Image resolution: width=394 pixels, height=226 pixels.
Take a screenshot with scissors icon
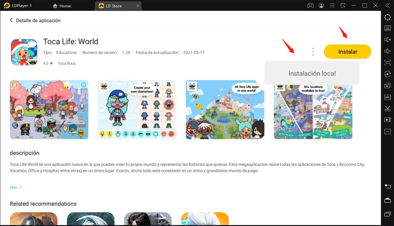pyautogui.click(x=387, y=109)
